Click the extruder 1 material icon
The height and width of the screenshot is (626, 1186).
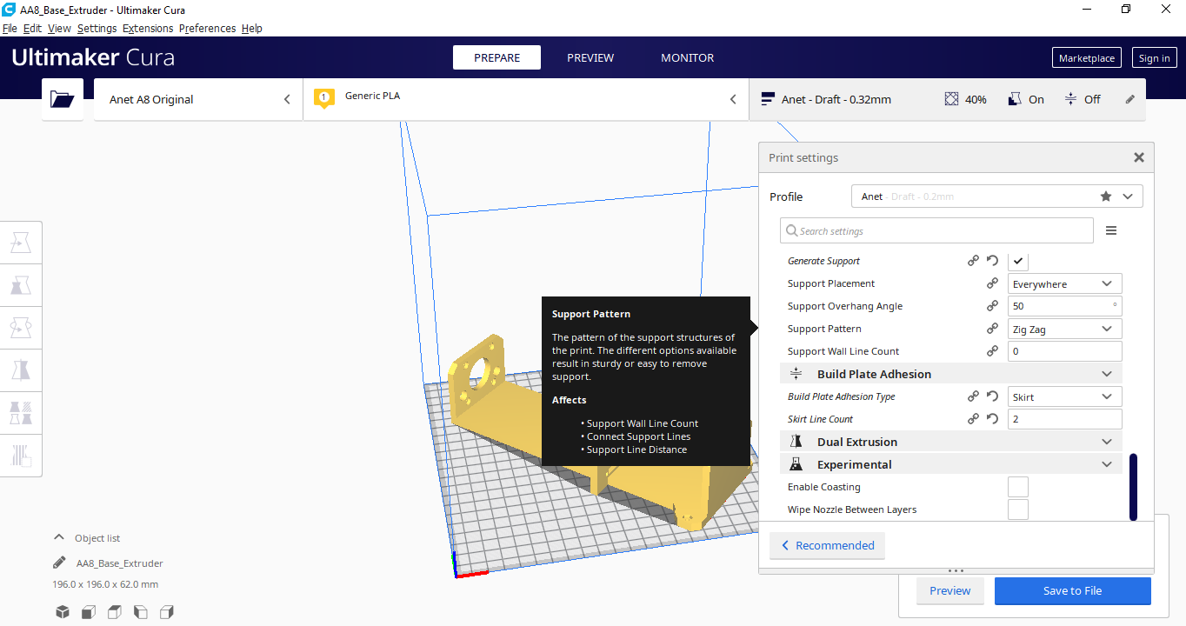pyautogui.click(x=324, y=98)
